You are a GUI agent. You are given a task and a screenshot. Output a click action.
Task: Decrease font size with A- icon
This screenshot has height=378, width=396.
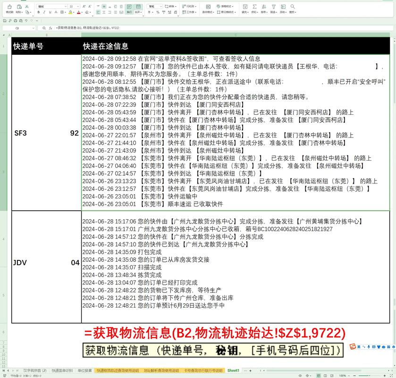point(90,6)
